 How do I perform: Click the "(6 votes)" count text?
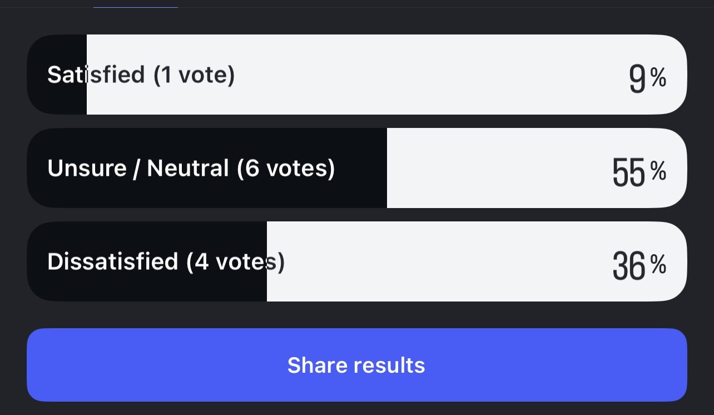286,168
